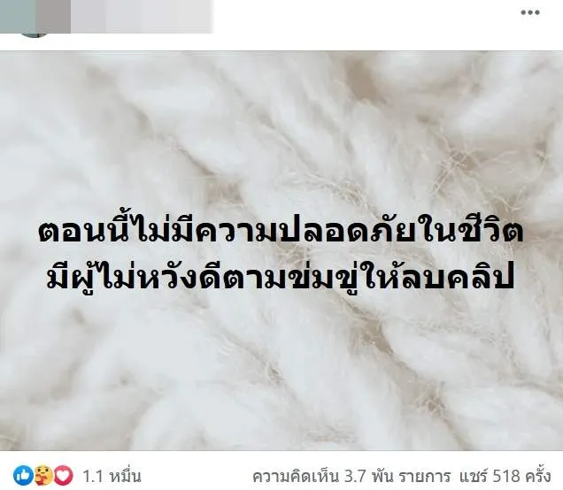Screen dimensions: 563x490
Task: Click the red heart Love reaction icon
Action: pos(63,476)
